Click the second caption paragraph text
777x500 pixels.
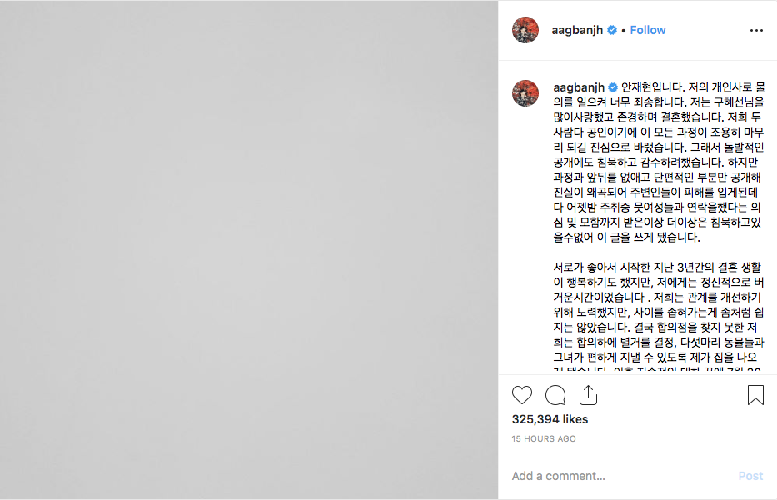[659, 319]
